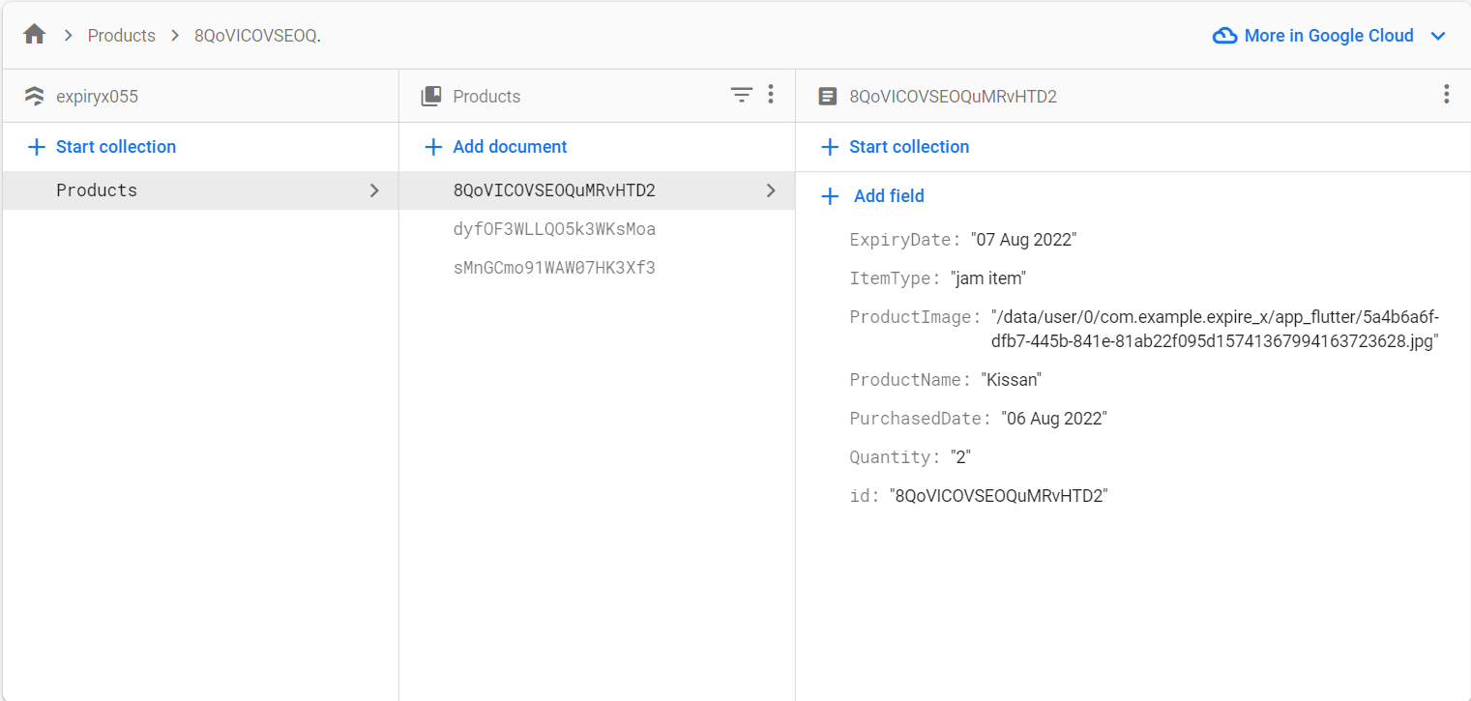The width and height of the screenshot is (1471, 701).
Task: Click the document icon beside document ID
Action: (x=828, y=96)
